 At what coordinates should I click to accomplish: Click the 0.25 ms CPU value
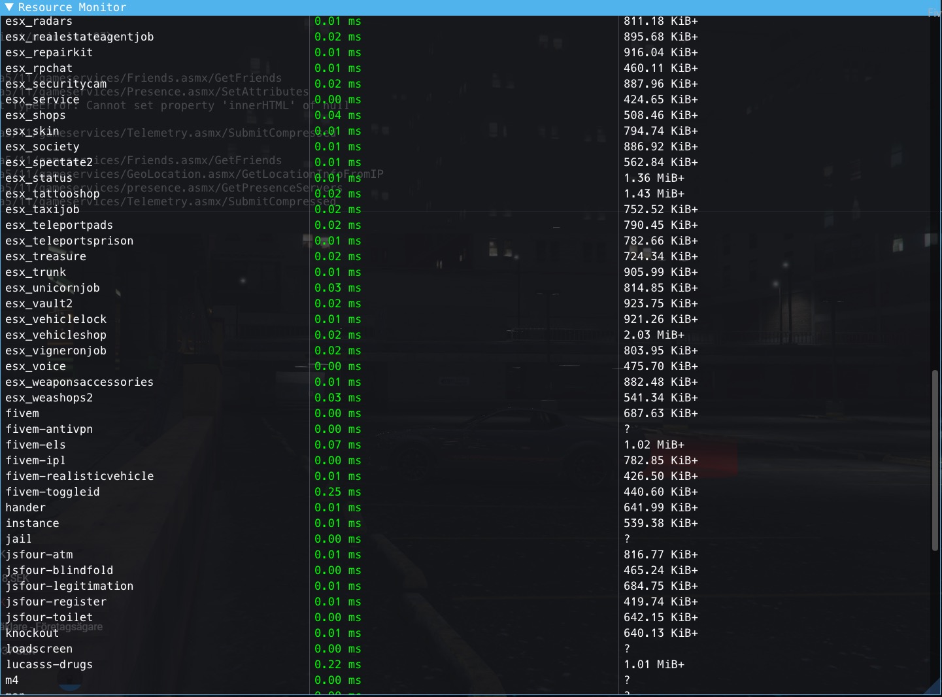coord(338,492)
